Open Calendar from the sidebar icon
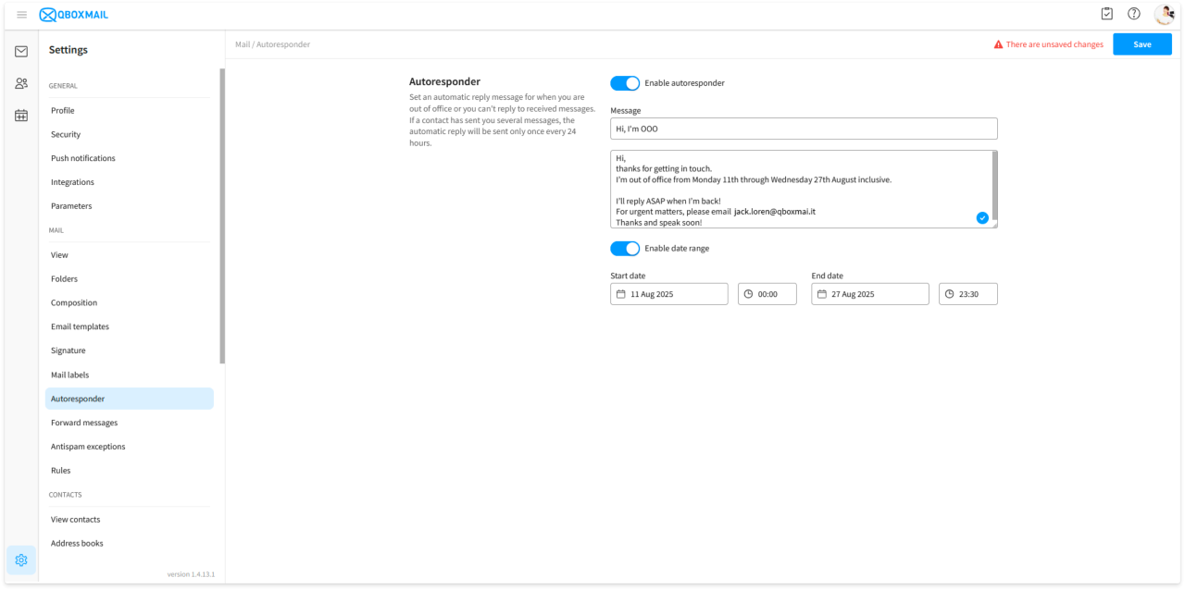The width and height of the screenshot is (1185, 590). [21, 116]
